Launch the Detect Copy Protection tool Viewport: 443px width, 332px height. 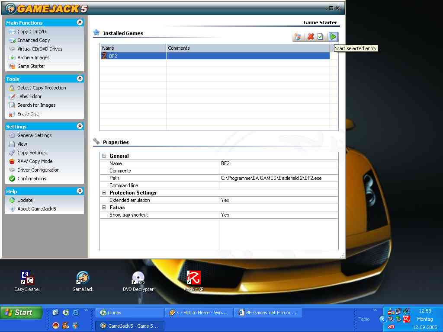point(42,88)
